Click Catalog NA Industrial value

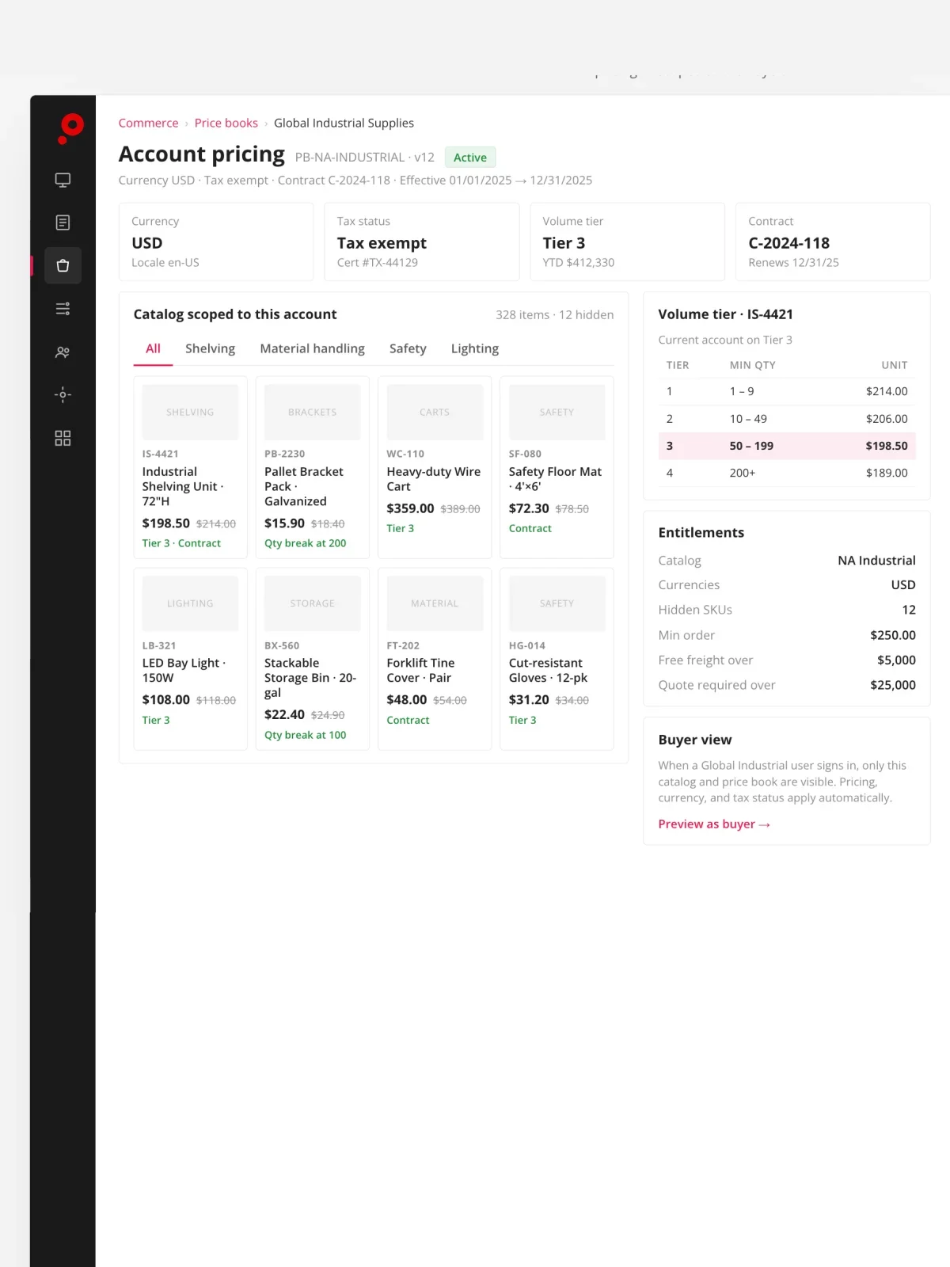point(876,561)
